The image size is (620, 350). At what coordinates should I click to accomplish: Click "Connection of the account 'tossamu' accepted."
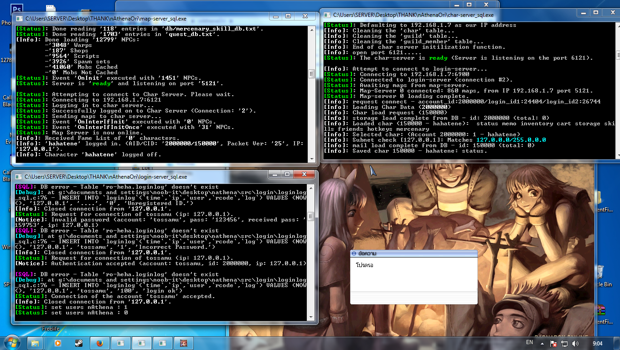point(115,296)
